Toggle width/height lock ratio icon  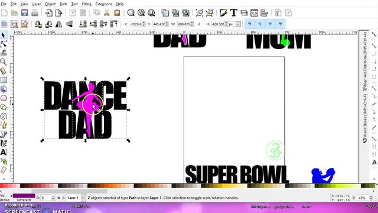pos(199,24)
